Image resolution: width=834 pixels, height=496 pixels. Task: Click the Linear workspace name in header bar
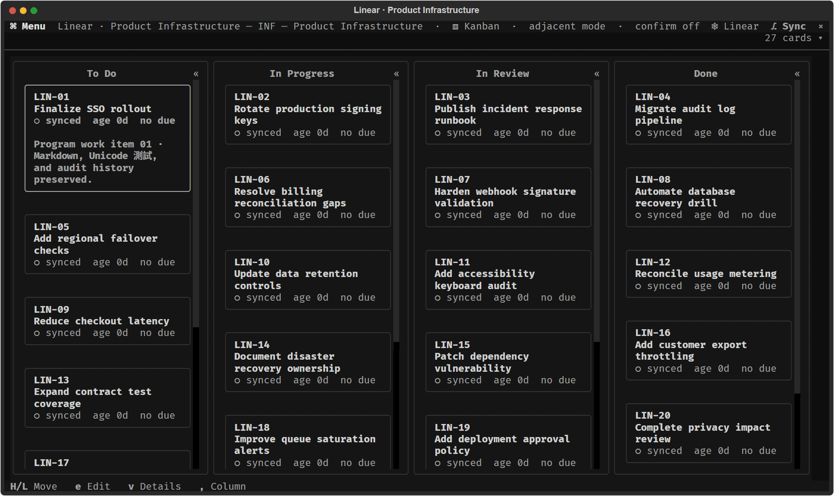coord(75,26)
